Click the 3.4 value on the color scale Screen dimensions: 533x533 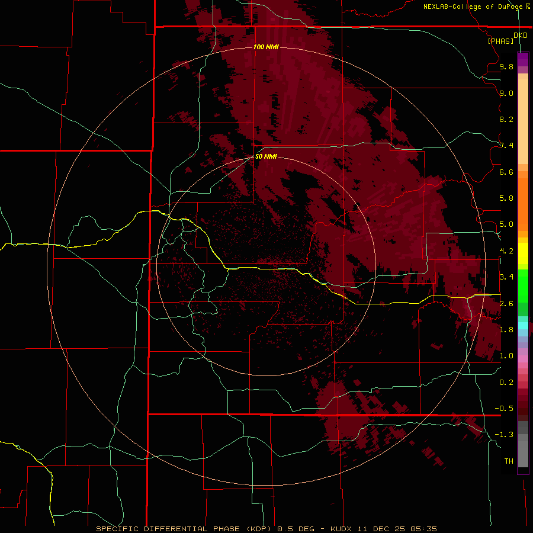(506, 277)
